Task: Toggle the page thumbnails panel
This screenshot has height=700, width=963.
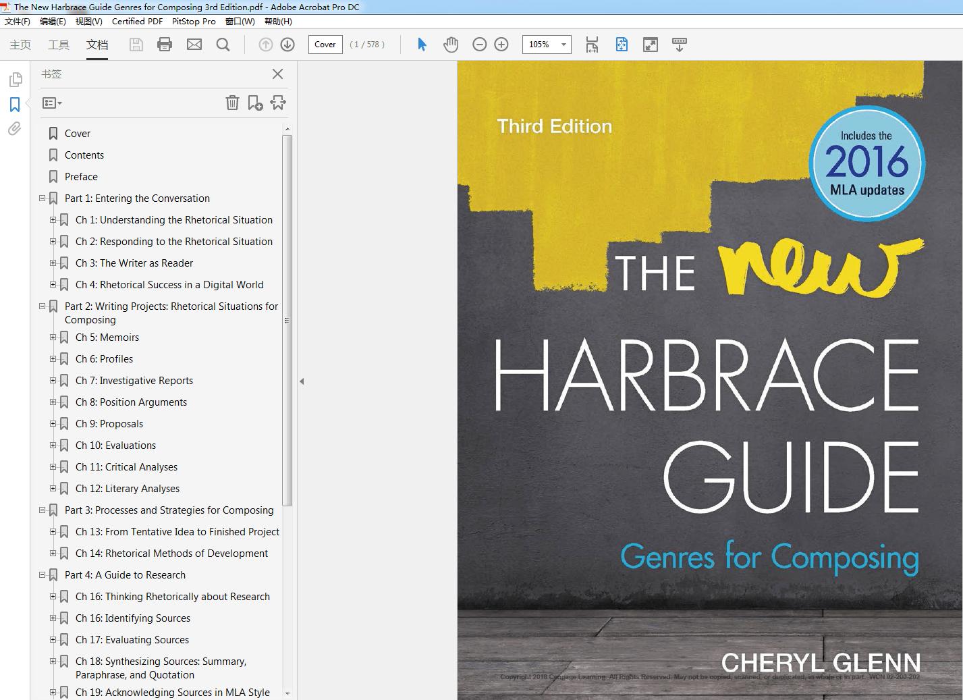Action: pos(15,80)
